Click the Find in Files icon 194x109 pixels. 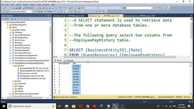click(124, 8)
